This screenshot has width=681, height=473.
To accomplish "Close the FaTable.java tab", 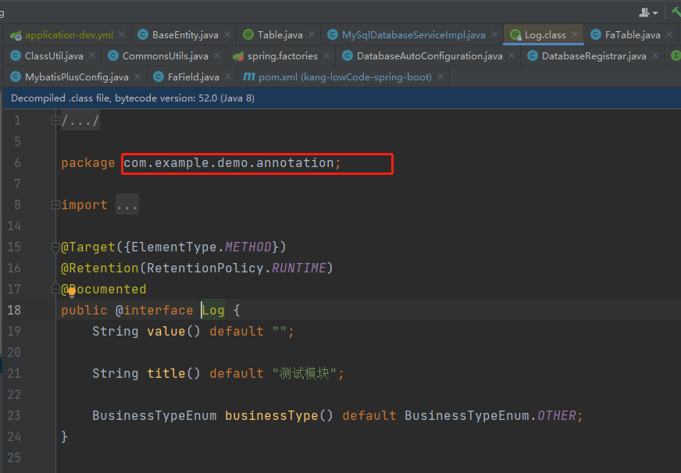I will coord(669,34).
